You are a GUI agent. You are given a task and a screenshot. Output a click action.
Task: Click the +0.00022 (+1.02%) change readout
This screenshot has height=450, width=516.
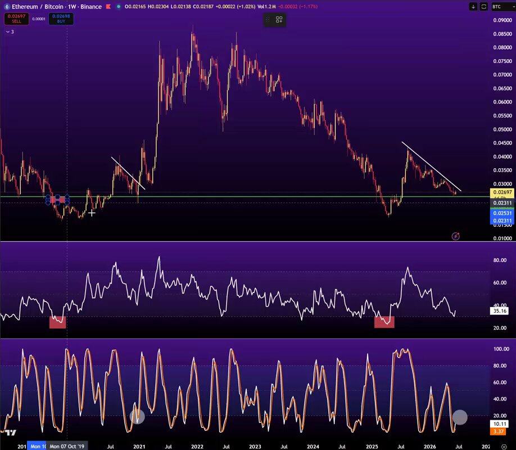(236, 7)
